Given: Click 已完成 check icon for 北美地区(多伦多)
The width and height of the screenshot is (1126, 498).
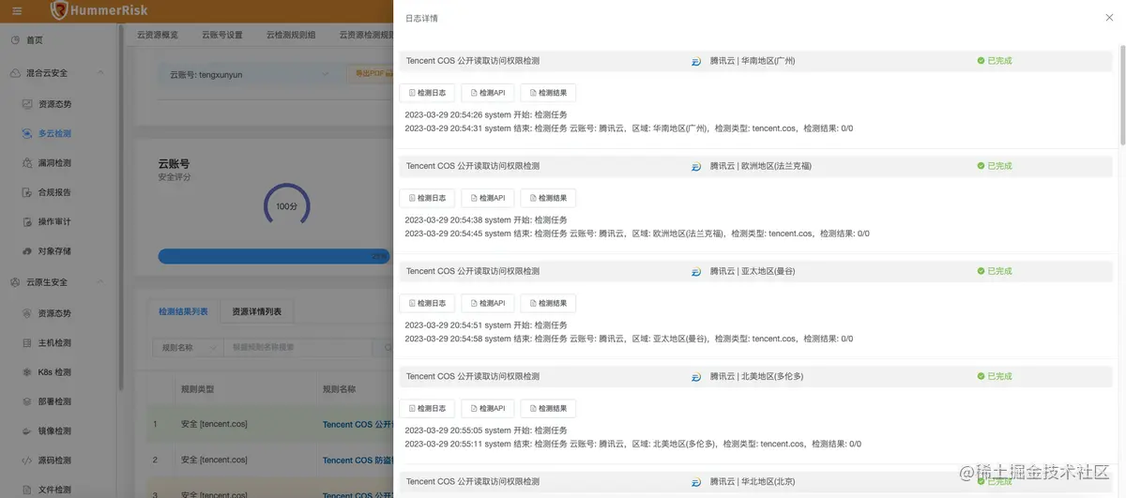Looking at the screenshot, I should point(981,376).
